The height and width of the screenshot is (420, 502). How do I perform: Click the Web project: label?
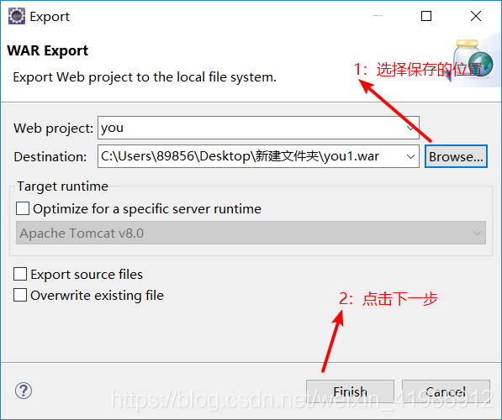(x=53, y=129)
